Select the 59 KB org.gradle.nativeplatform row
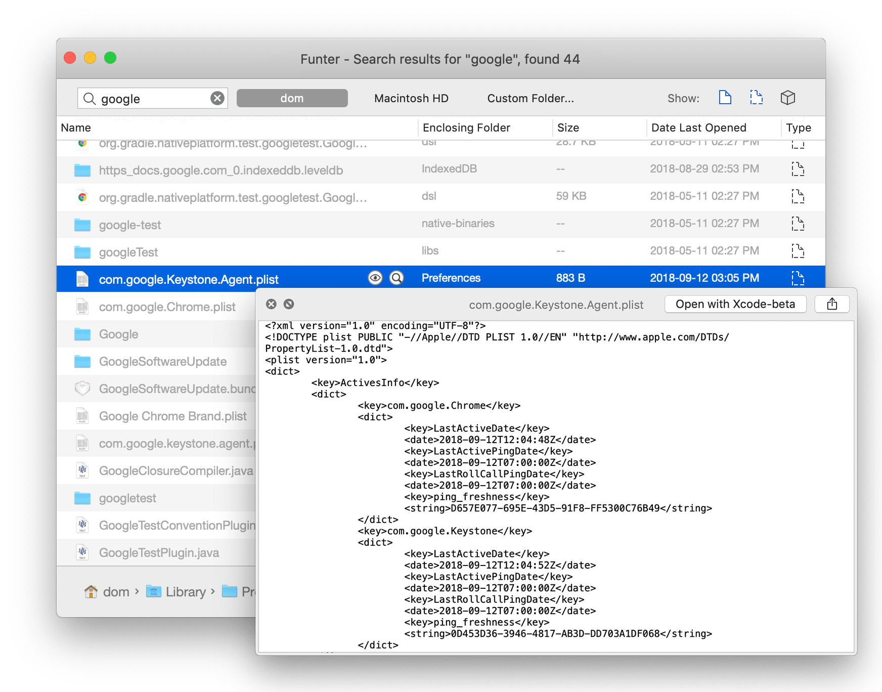Image resolution: width=882 pixels, height=692 pixels. point(441,197)
